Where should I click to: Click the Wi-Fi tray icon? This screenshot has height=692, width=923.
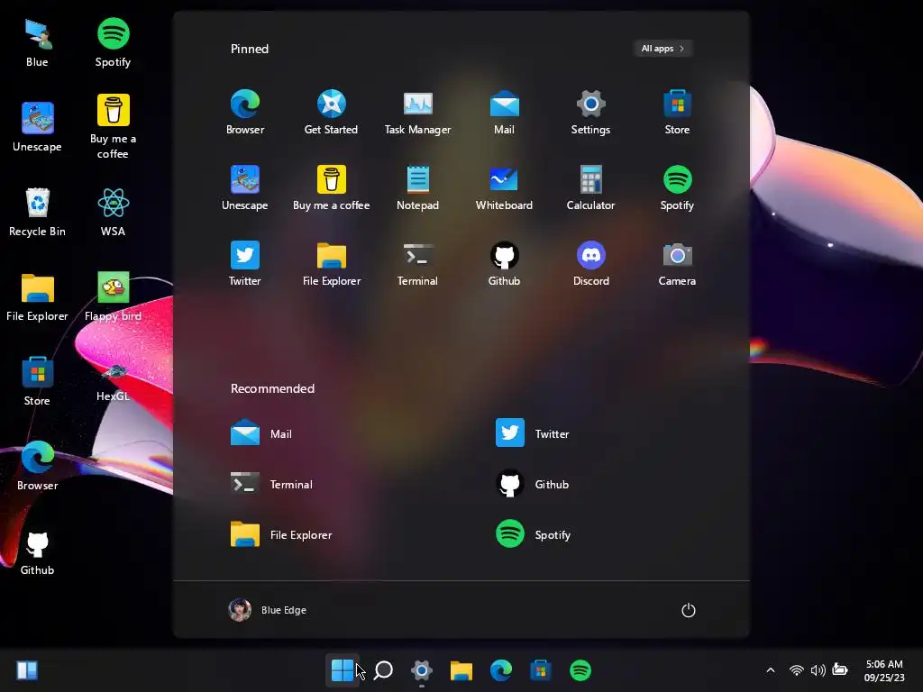coord(797,670)
